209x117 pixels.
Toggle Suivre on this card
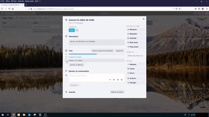[136, 73]
